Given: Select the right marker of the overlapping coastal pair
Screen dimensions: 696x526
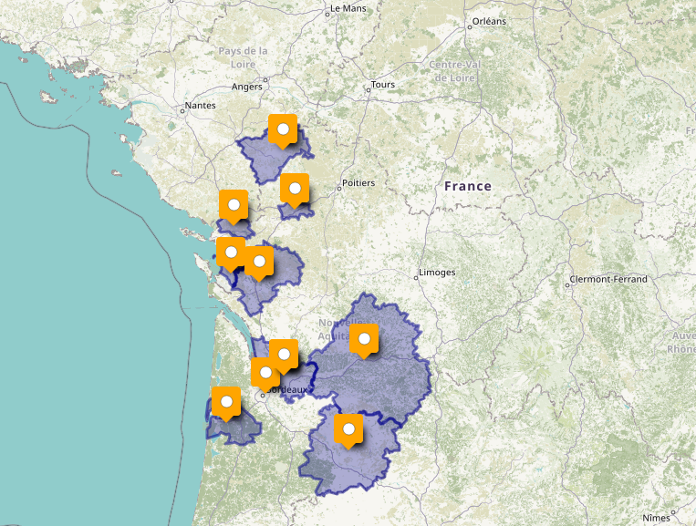Looking at the screenshot, I should [x=260, y=262].
